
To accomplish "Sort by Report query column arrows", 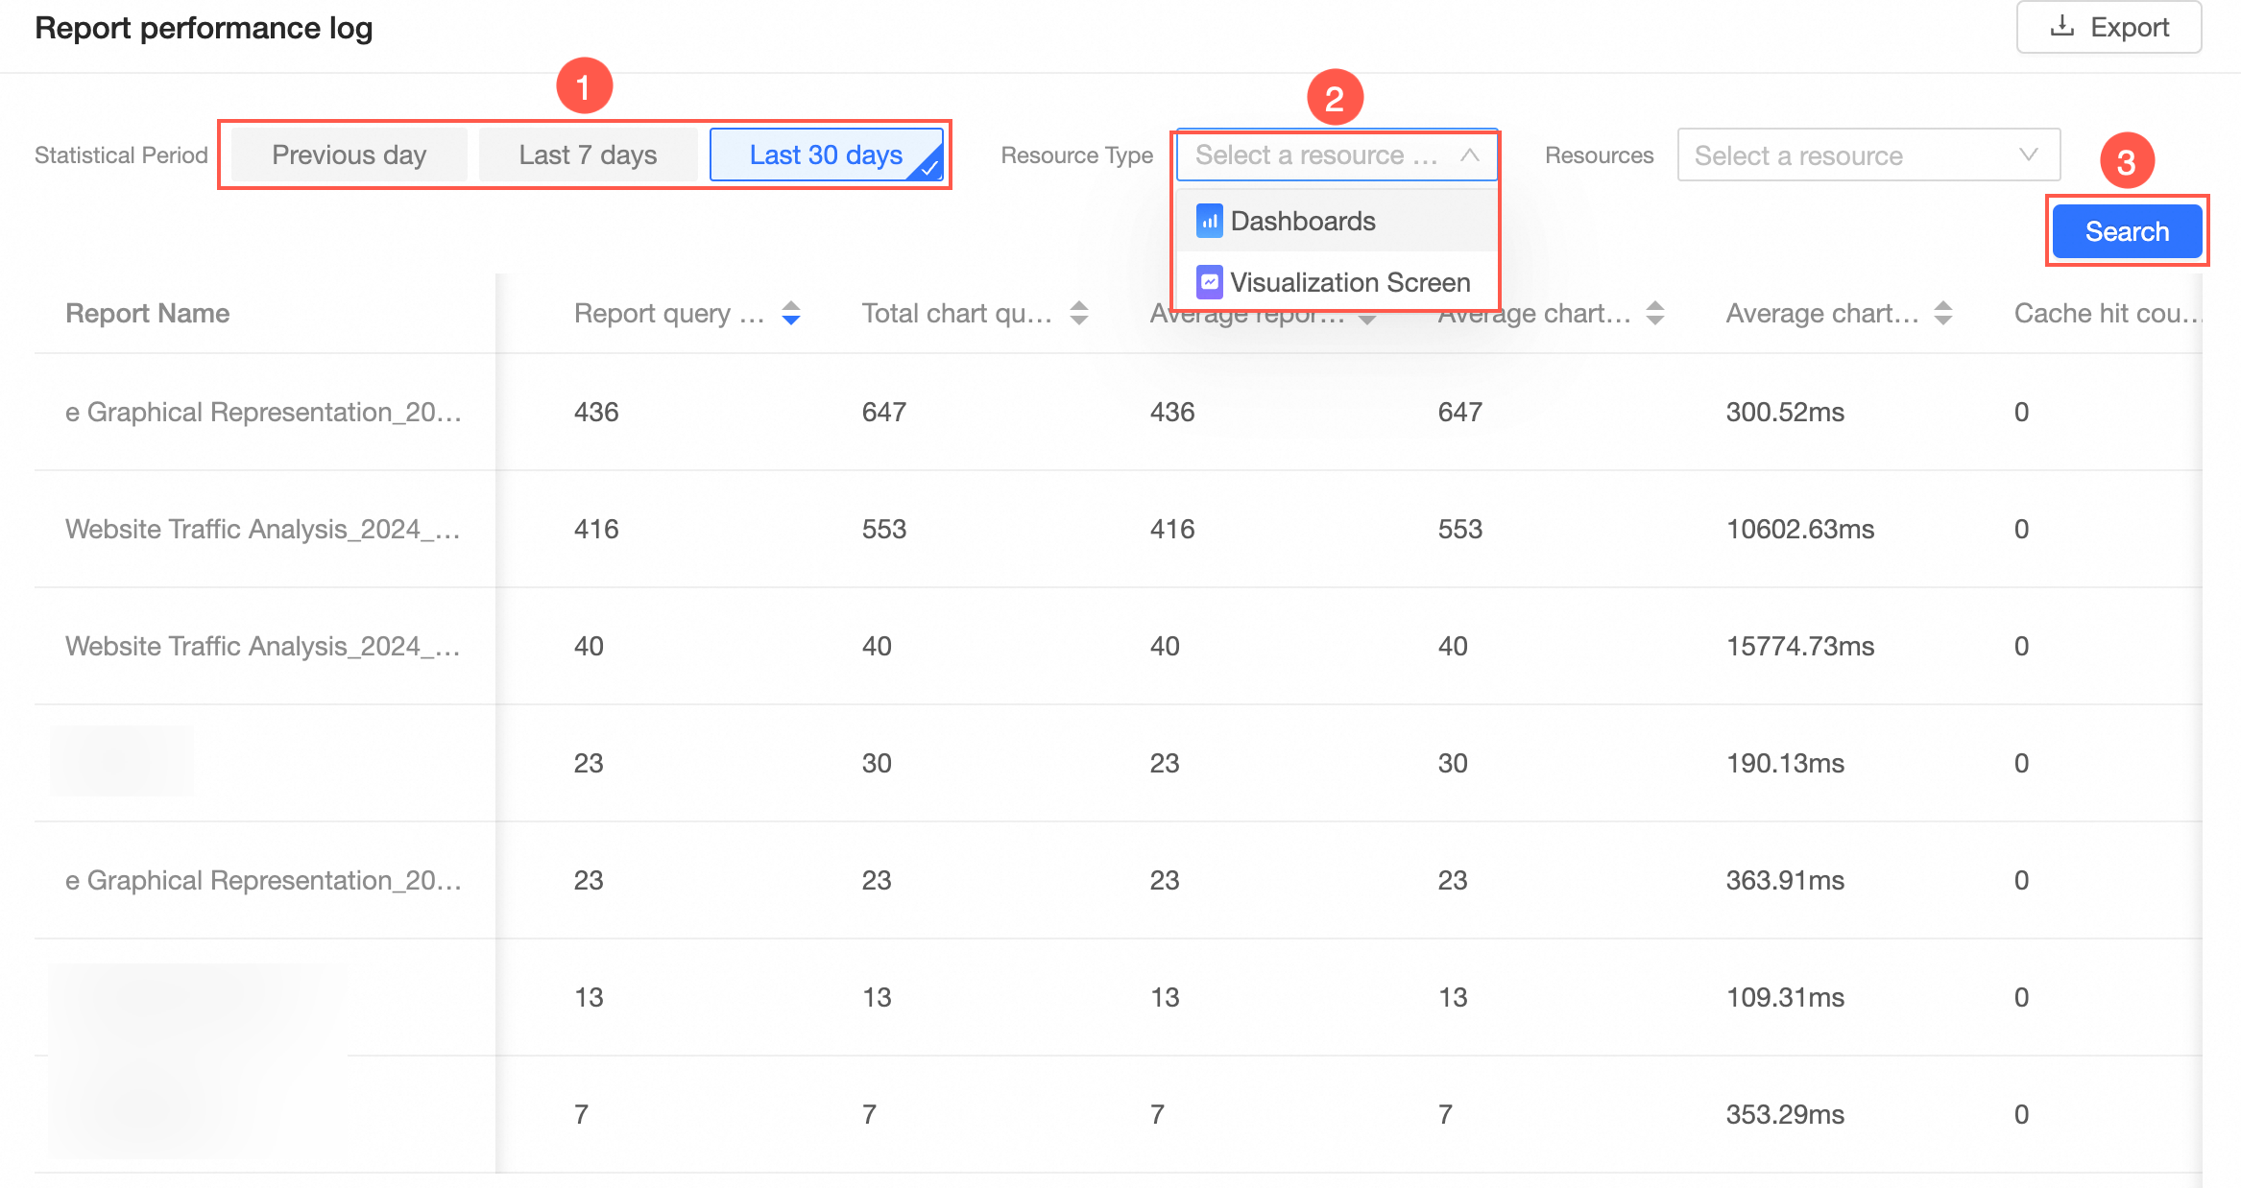I will pos(791,313).
